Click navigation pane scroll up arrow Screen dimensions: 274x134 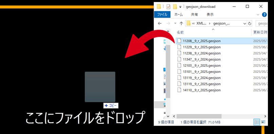(168, 32)
